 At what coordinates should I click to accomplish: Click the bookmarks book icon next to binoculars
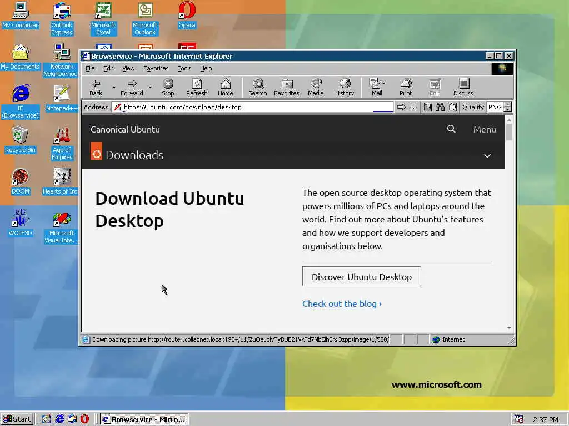pyautogui.click(x=428, y=107)
